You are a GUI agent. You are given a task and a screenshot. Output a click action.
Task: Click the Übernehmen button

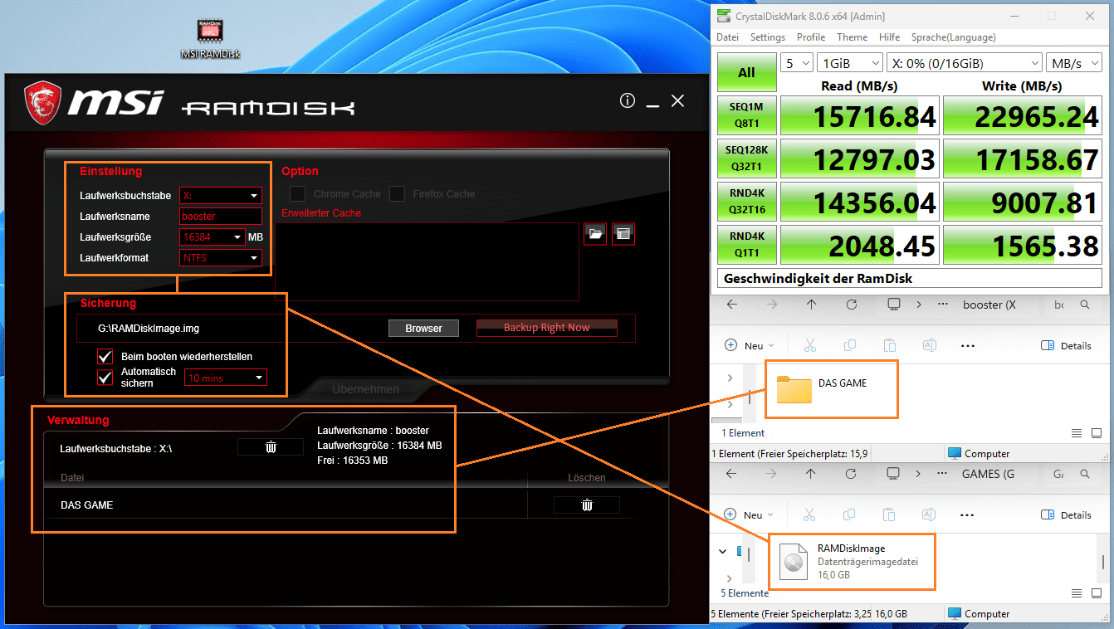(365, 389)
